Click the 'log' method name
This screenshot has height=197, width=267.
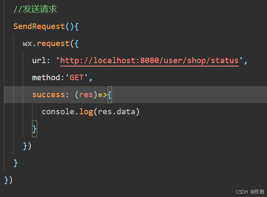pyautogui.click(x=86, y=112)
